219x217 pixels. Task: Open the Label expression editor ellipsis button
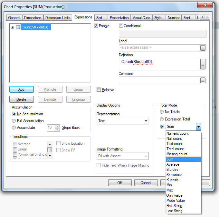[203, 48]
